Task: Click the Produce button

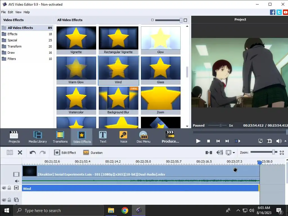Action: point(170,137)
